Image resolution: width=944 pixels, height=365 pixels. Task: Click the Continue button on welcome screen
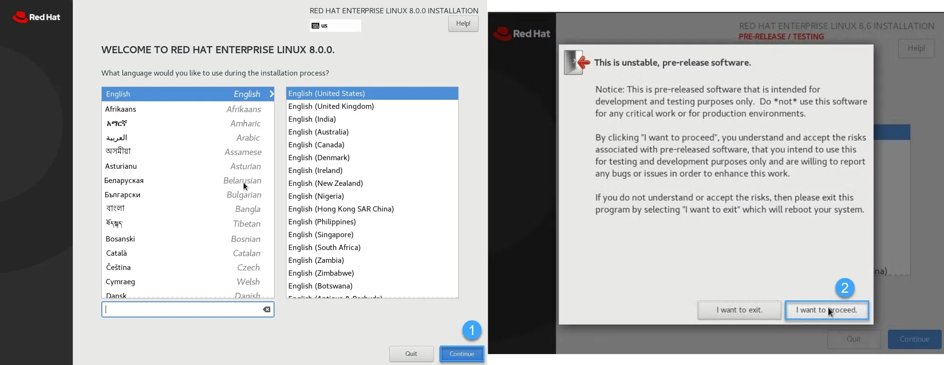pyautogui.click(x=462, y=354)
